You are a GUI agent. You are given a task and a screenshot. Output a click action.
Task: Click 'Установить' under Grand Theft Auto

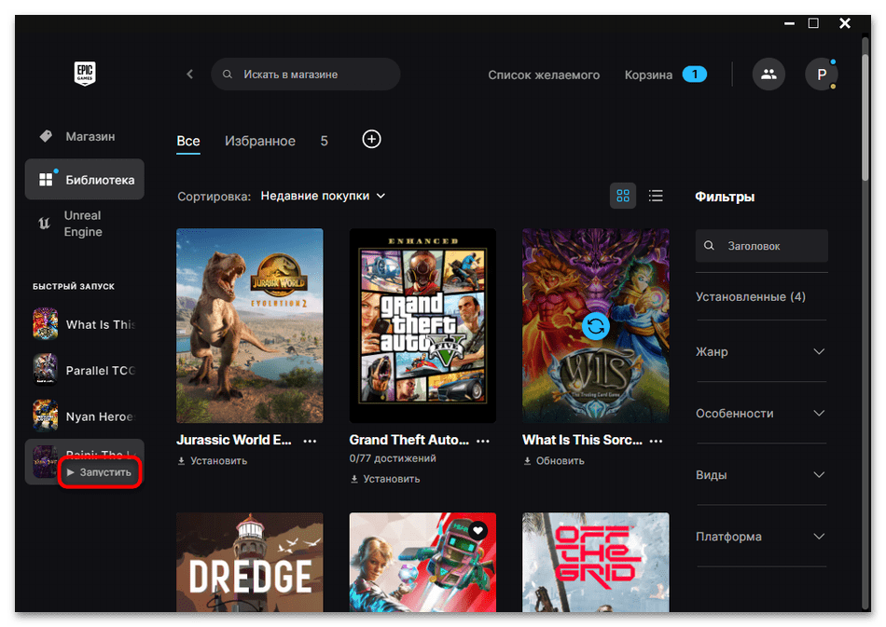[385, 479]
